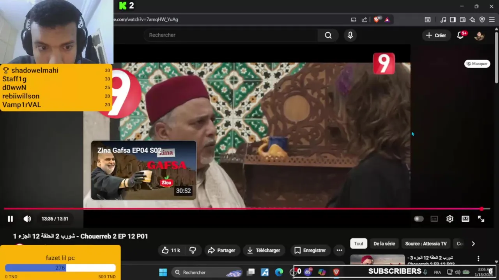
Task: Click the video title Chouerreb 2 EP 12 P01
Action: [x=81, y=236]
